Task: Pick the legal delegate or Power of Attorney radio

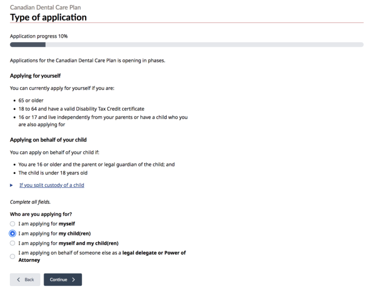Action: (x=13, y=256)
